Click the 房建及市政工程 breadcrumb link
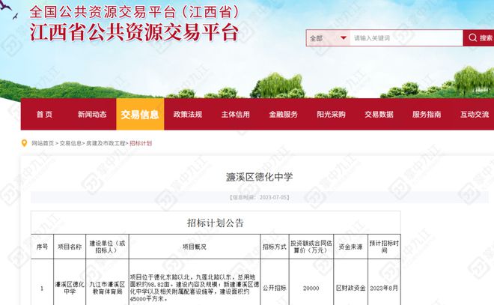494x305 pixels. click(106, 143)
